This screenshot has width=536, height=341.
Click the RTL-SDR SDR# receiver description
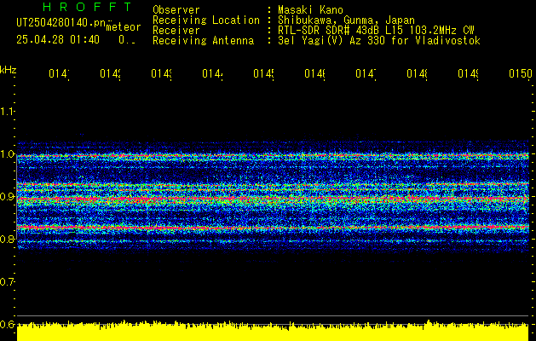tap(376, 31)
